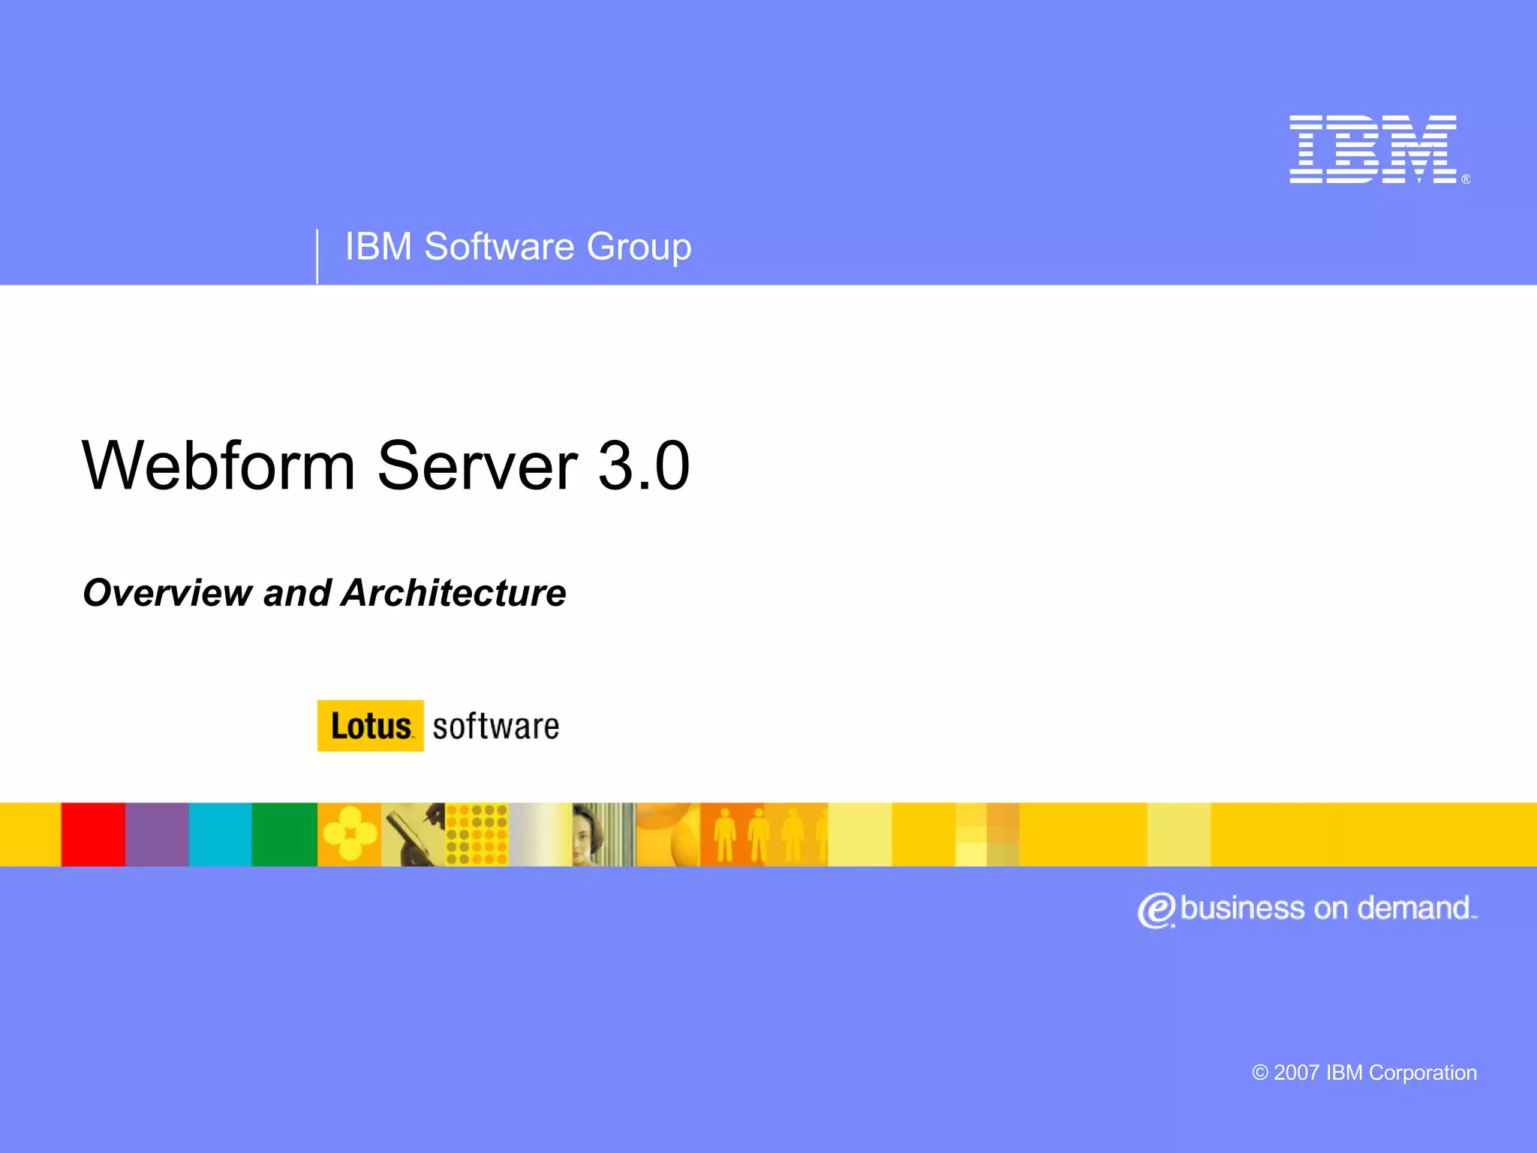1537x1153 pixels.
Task: Click the e-business @ symbol icon
Action: pos(1155,911)
